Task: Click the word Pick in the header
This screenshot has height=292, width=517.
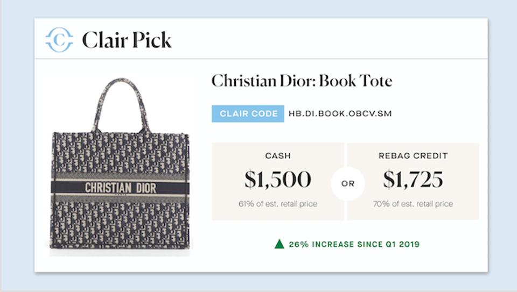Action: pyautogui.click(x=152, y=40)
